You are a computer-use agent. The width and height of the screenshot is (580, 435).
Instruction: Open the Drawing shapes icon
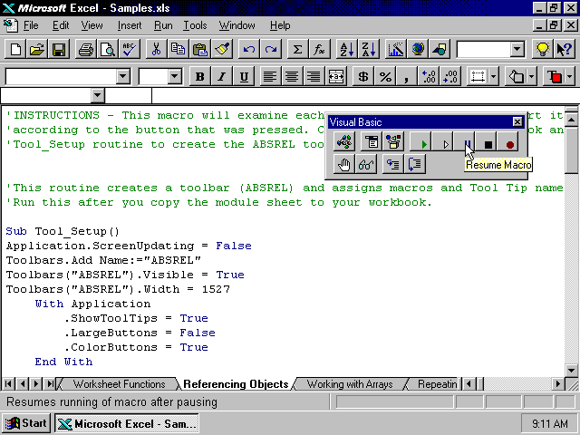point(439,49)
